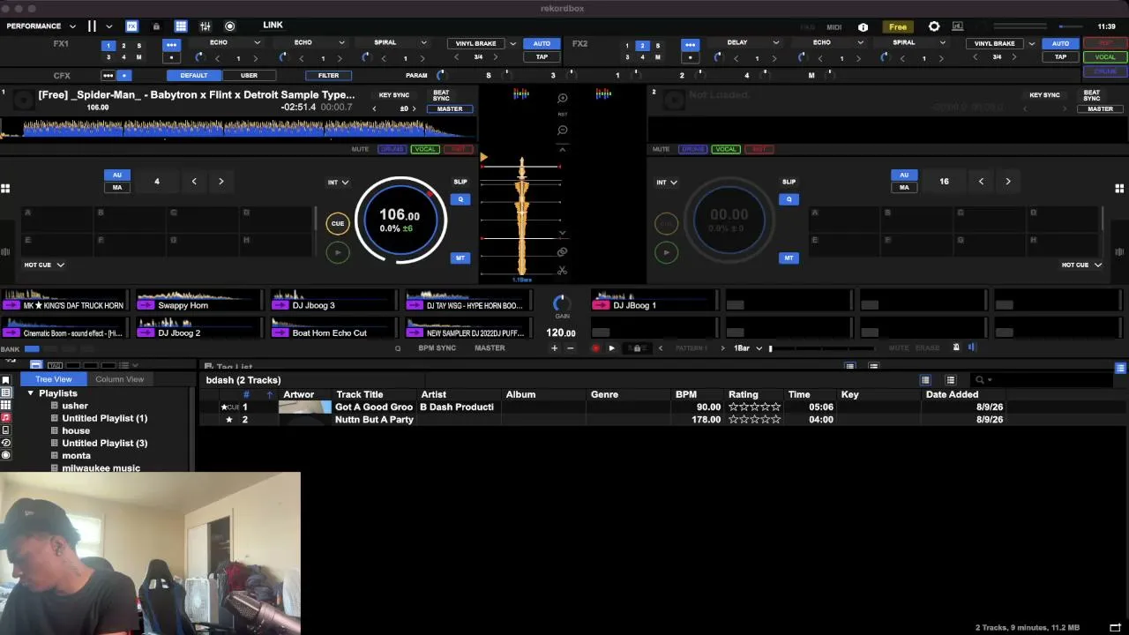Image resolution: width=1129 pixels, height=635 pixels.
Task: Click deck 1 KEY SYNC button
Action: 394,95
